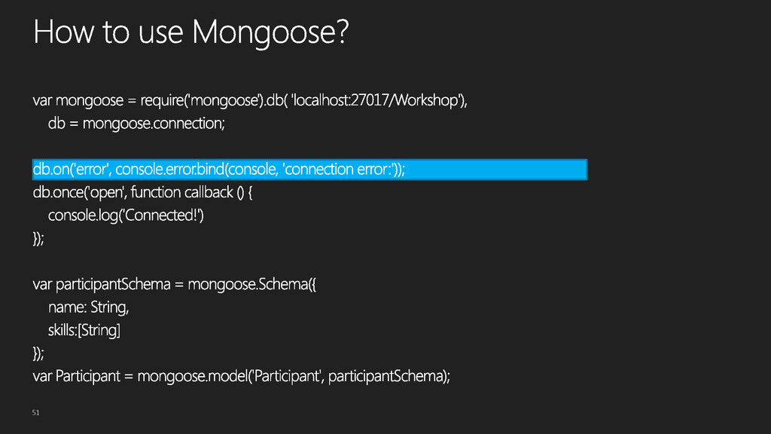Click the closing }); after console.log
The height and width of the screenshot is (434, 771).
pyautogui.click(x=38, y=239)
